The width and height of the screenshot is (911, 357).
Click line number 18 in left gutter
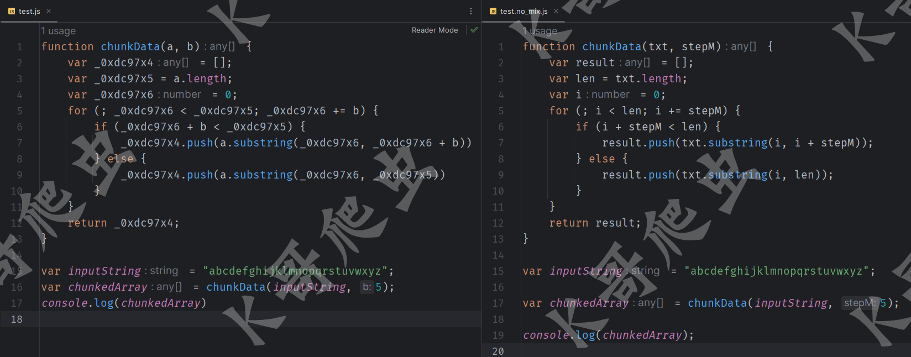(17, 319)
